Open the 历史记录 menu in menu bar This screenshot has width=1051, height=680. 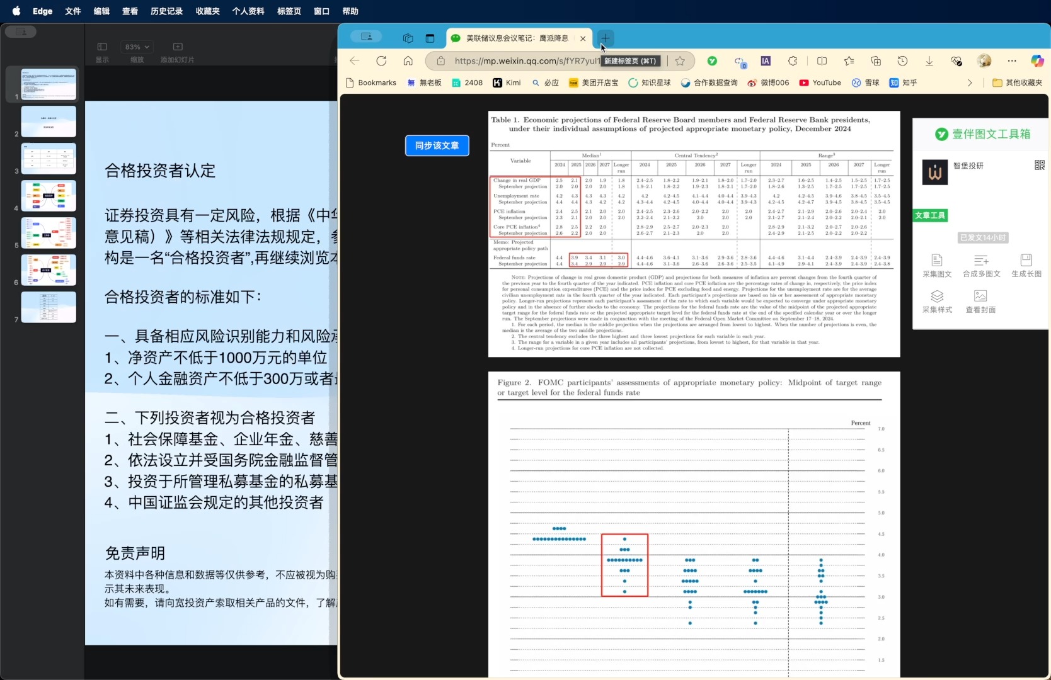coord(166,11)
